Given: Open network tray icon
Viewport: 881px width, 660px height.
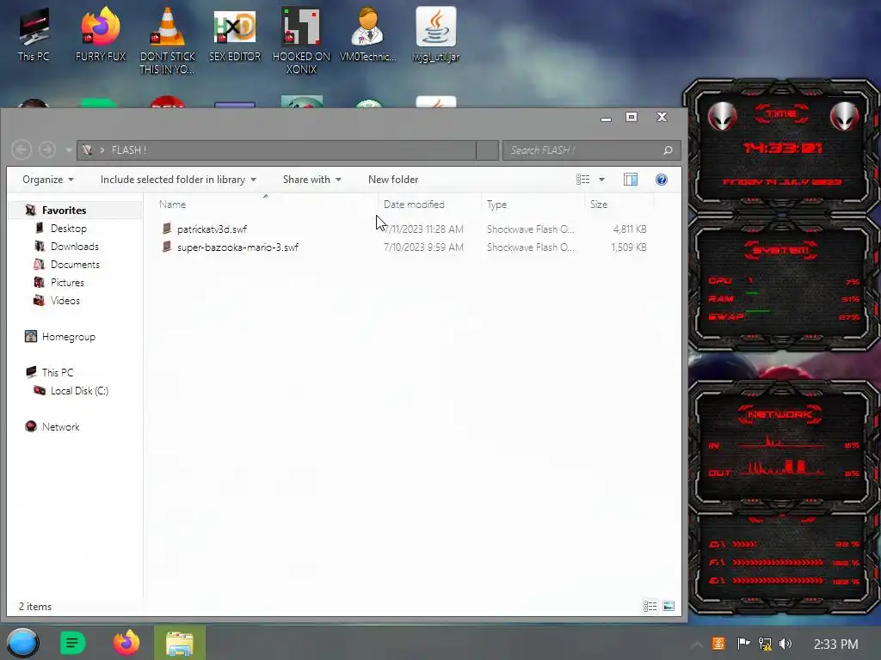Looking at the screenshot, I should 765,644.
